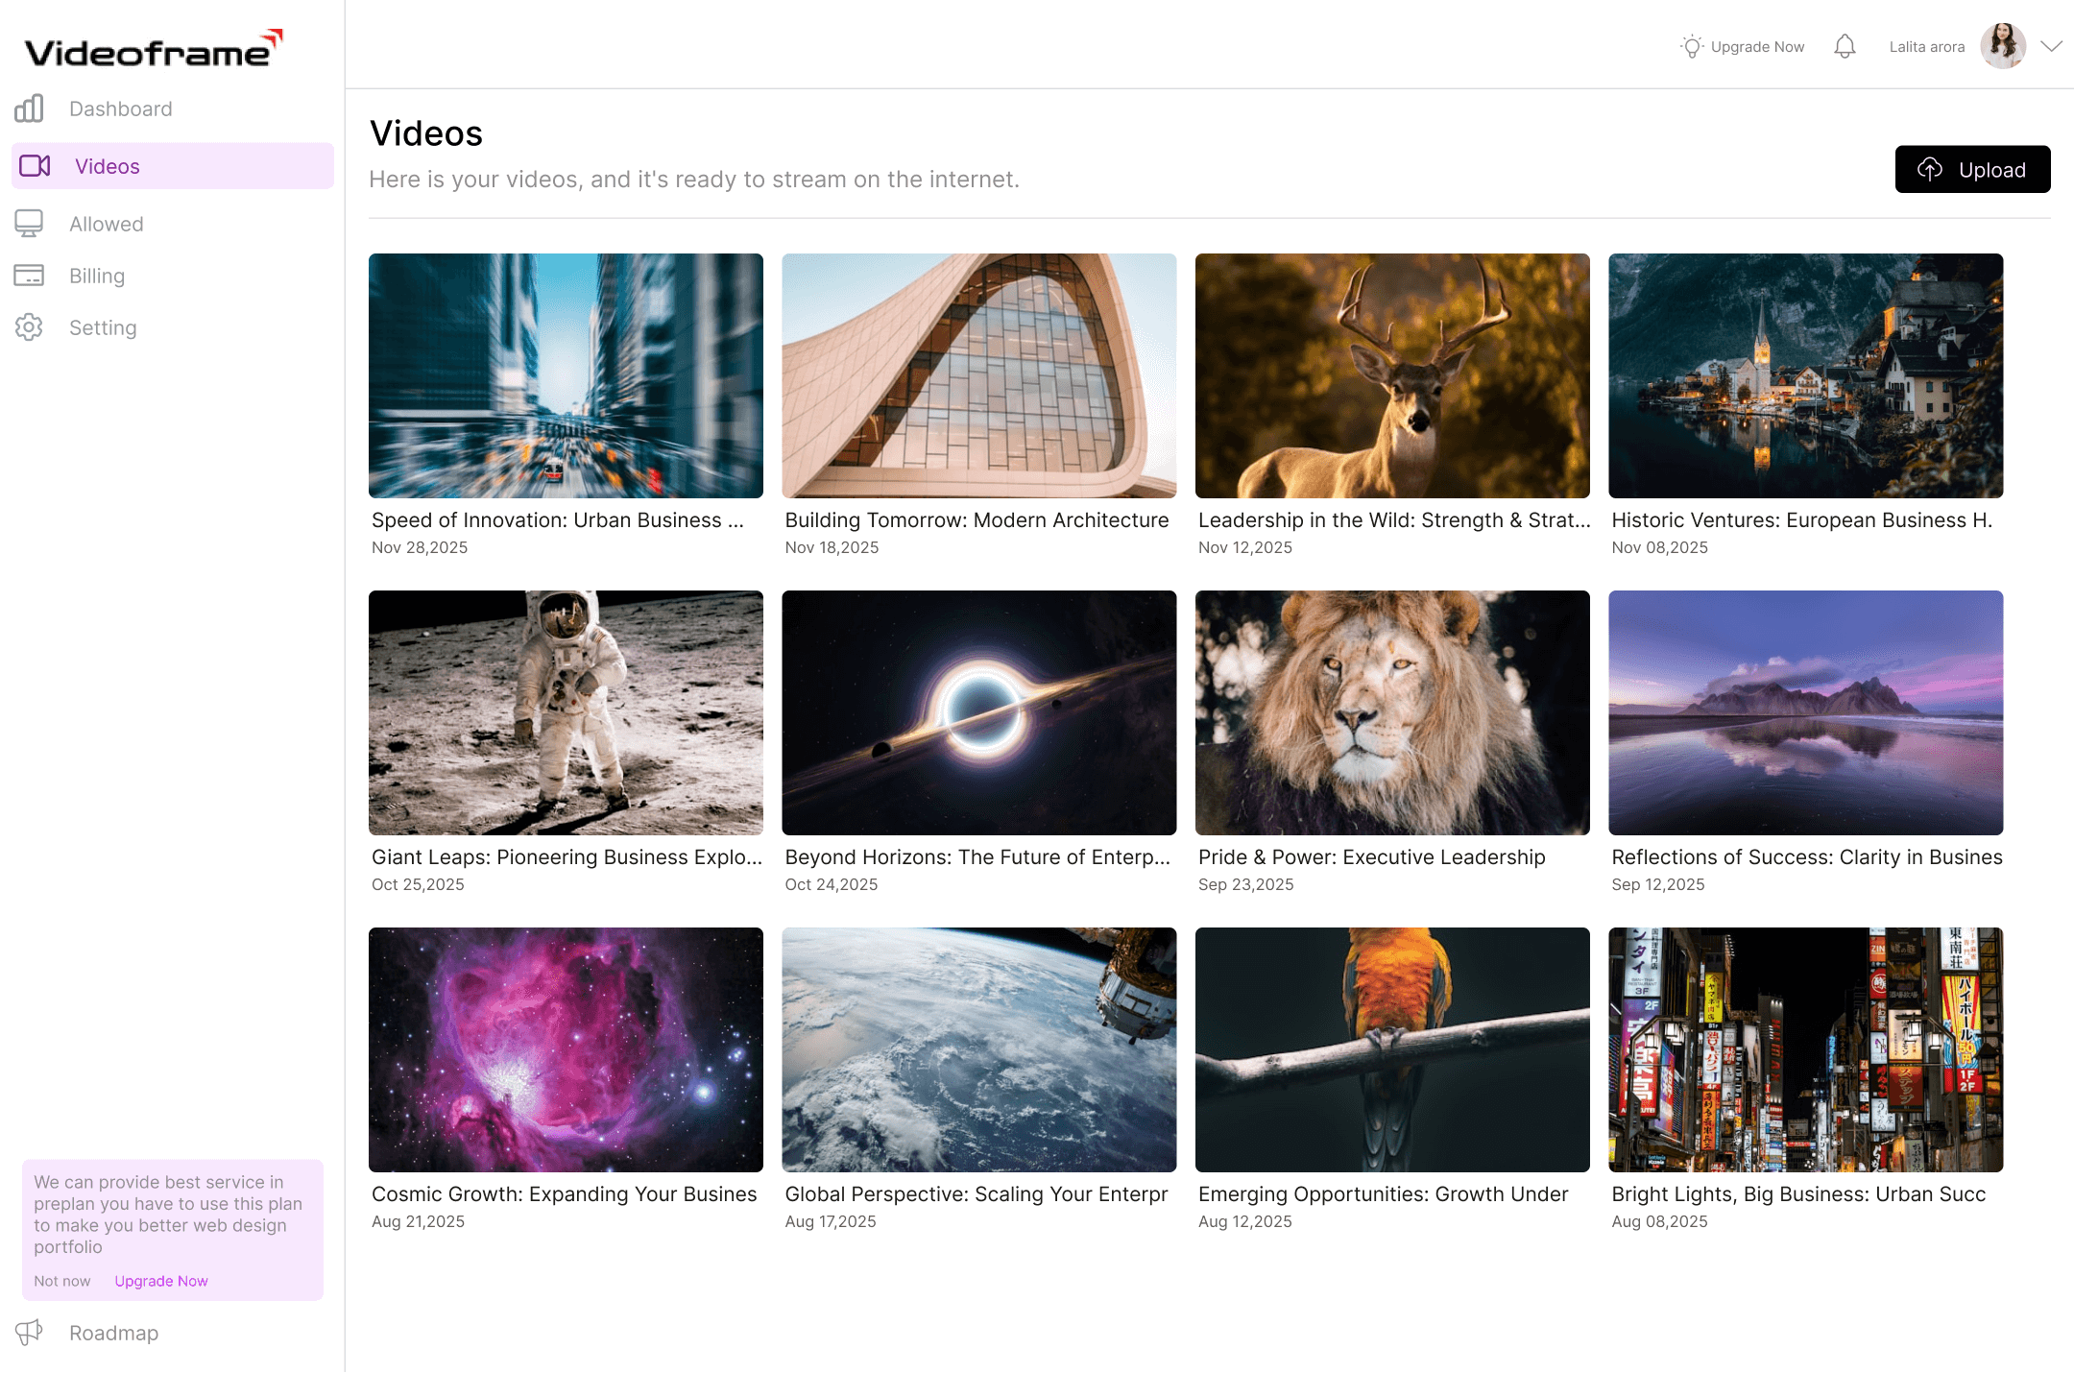Click the Lalita arora profile avatar
This screenshot has height=1373, width=2074.
click(2003, 46)
